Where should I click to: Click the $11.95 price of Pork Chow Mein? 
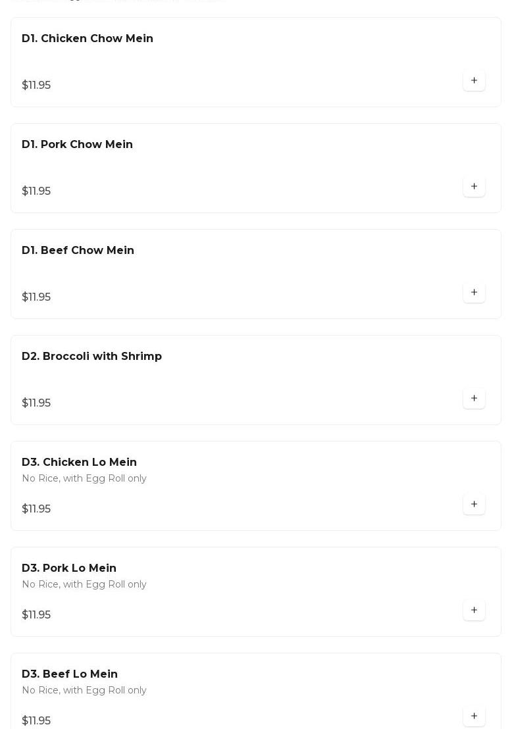[36, 191]
